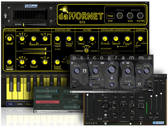Click the Psicogramma size knob
The image size is (168, 126).
click(x=111, y=69)
